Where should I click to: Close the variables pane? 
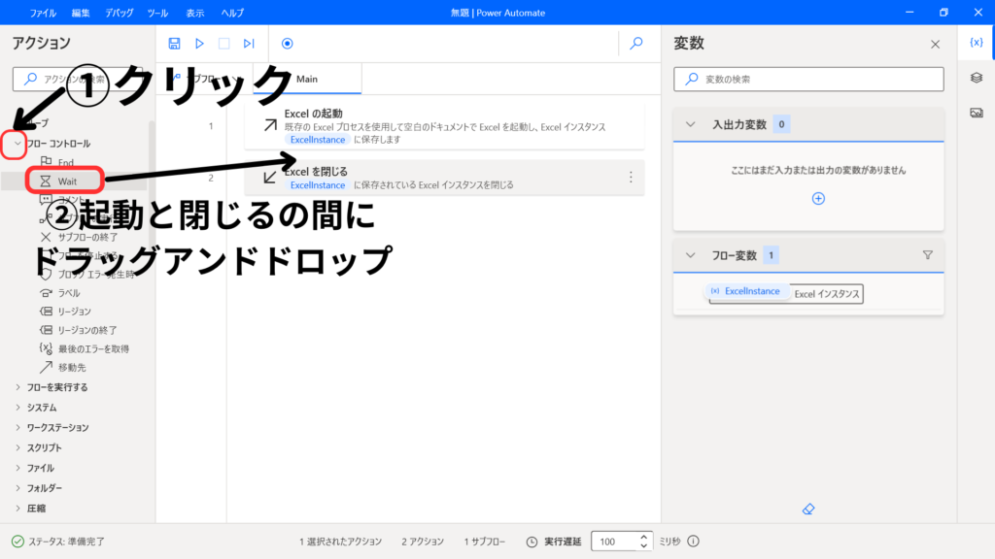coord(935,45)
